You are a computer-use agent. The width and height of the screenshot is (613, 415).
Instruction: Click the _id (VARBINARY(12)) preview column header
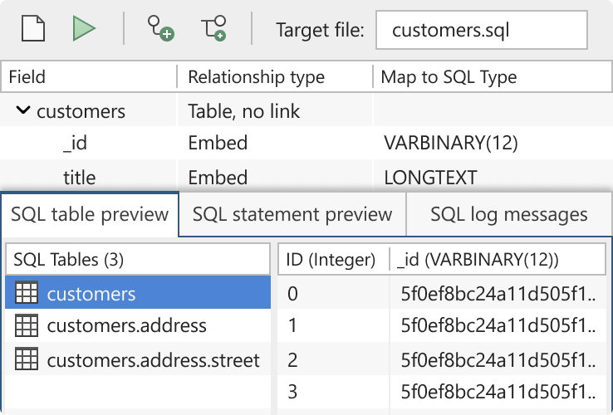click(x=498, y=259)
